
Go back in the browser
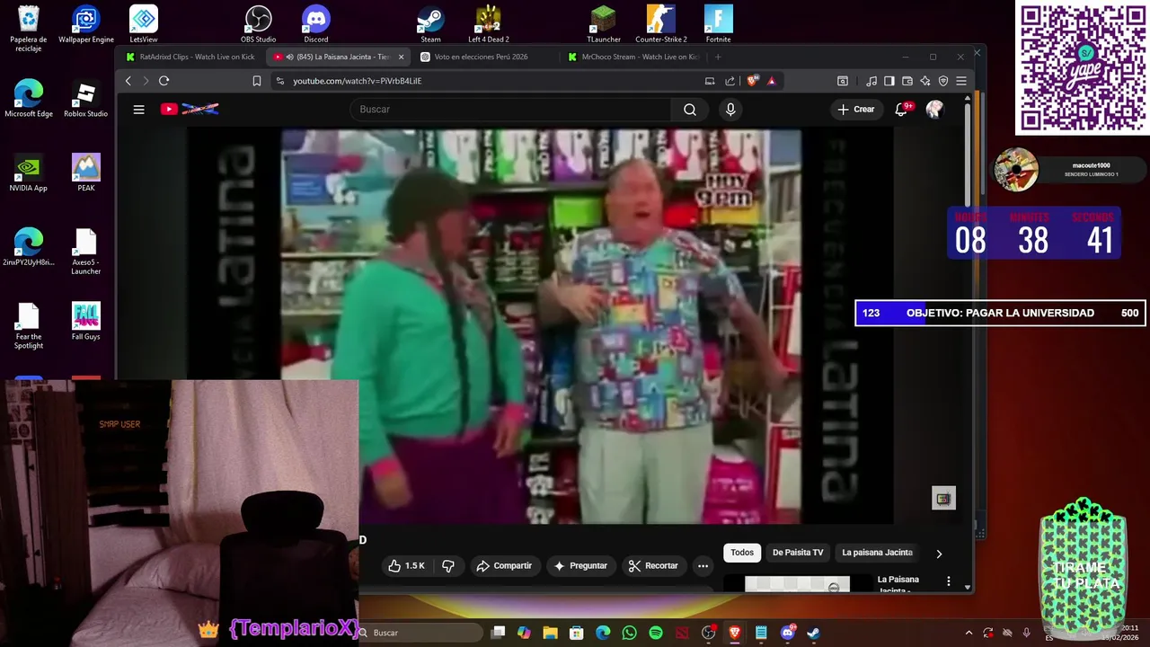tap(128, 81)
